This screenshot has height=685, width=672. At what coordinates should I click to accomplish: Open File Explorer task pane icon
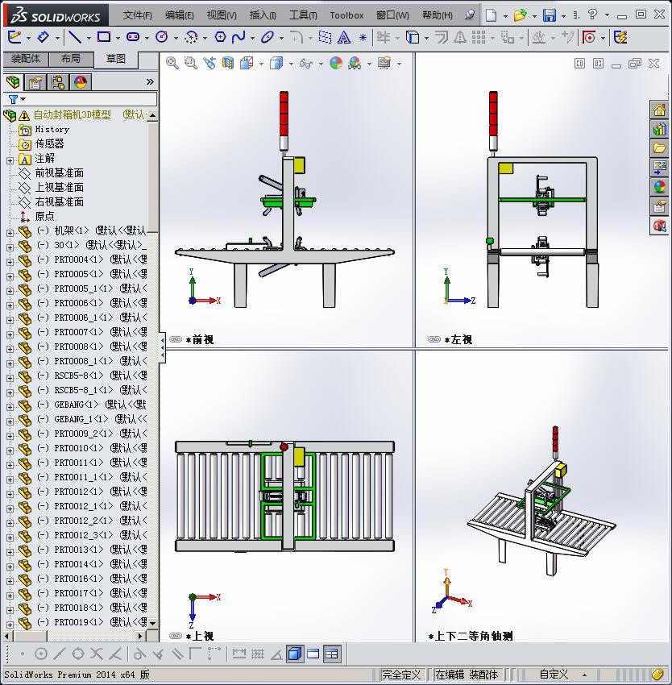click(x=660, y=148)
